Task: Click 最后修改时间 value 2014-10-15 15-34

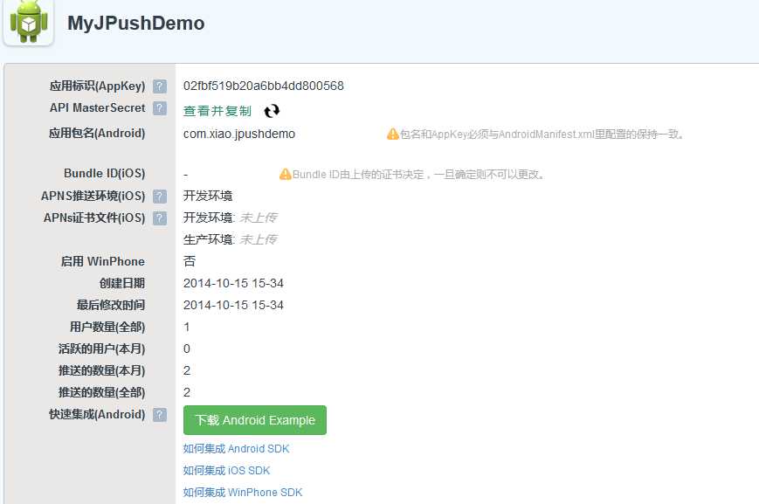Action: point(233,305)
